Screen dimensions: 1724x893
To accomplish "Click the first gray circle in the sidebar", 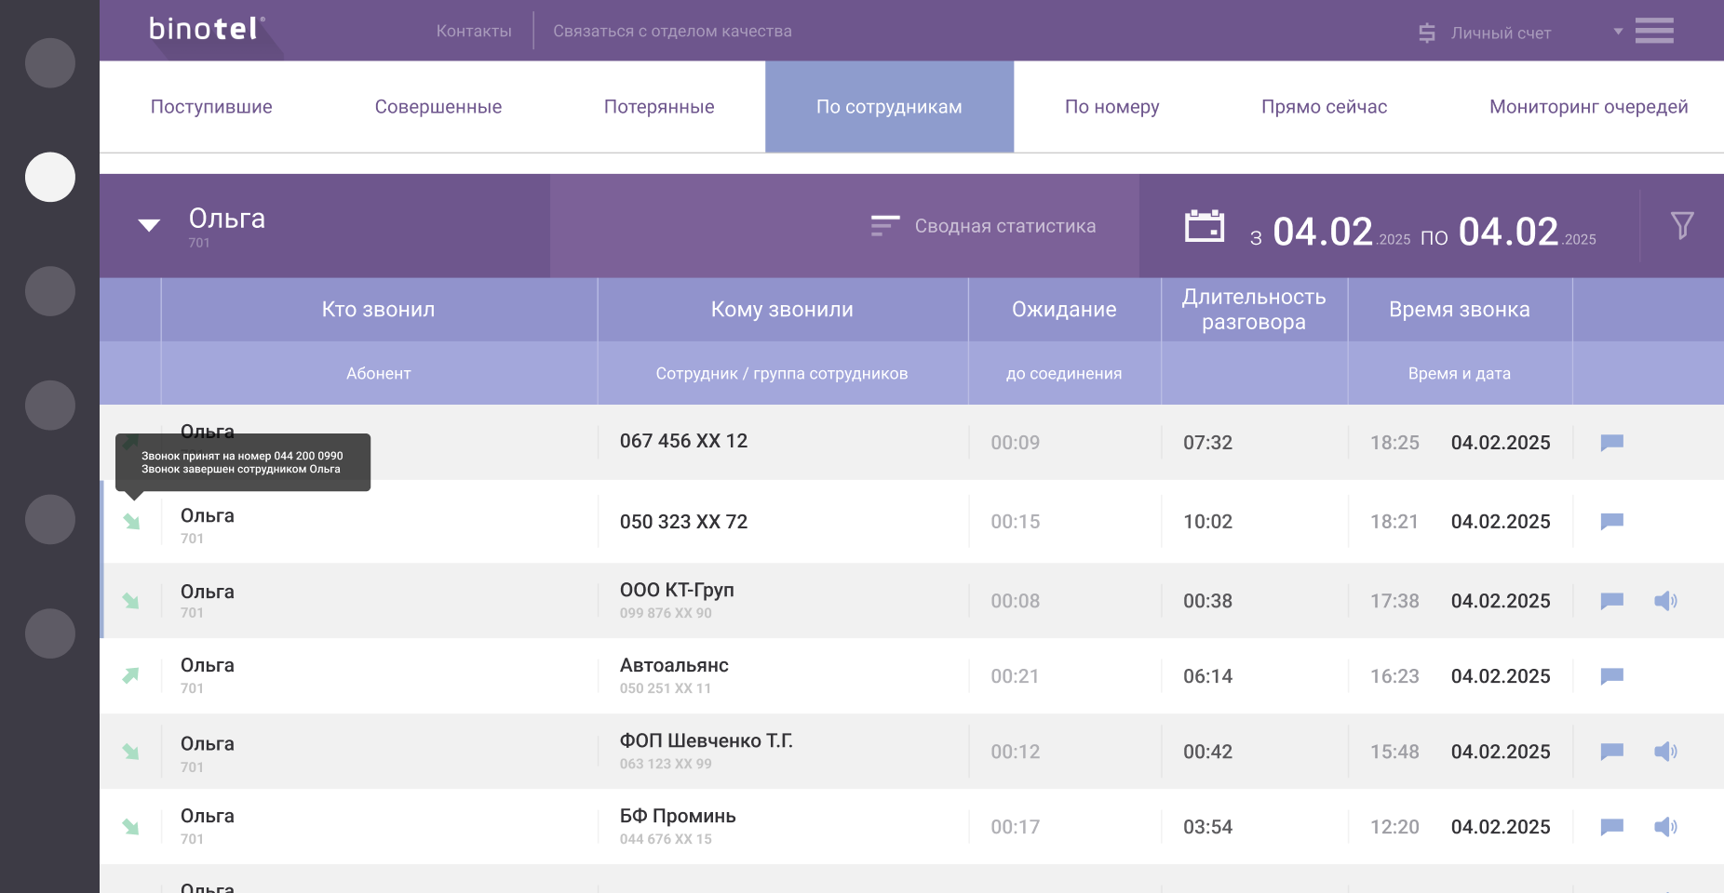I will pos(50,63).
